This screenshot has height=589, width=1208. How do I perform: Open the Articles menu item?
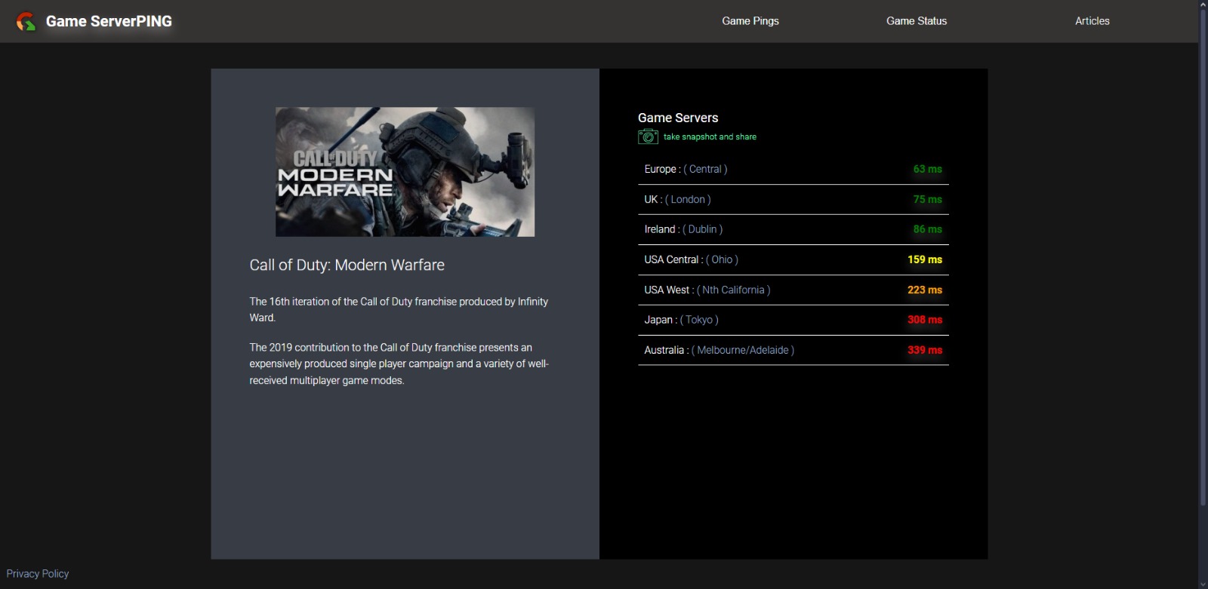pyautogui.click(x=1092, y=21)
